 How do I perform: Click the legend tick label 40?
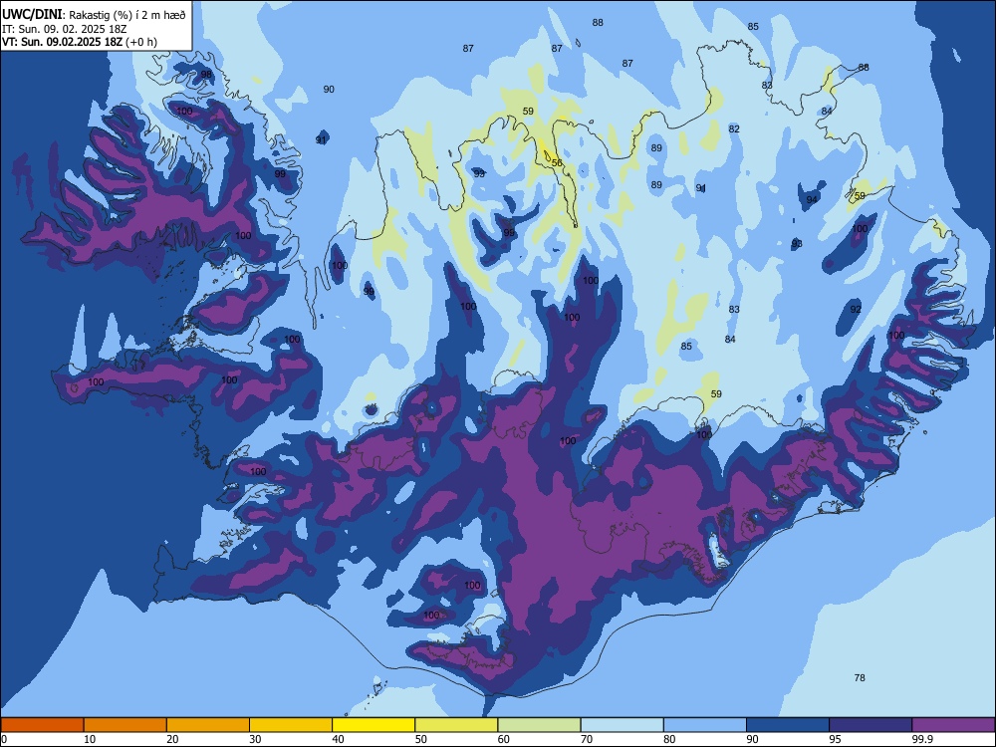[x=338, y=739]
